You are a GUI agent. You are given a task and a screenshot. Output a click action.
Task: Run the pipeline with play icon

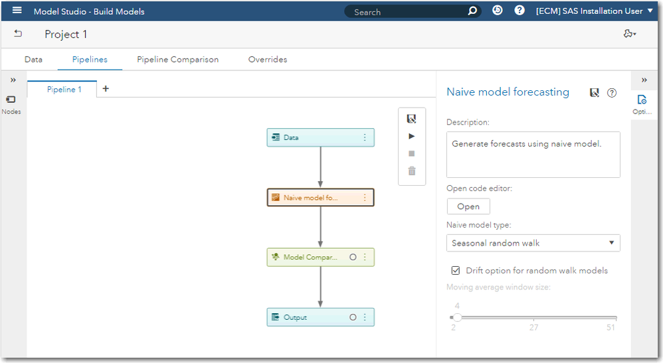click(x=412, y=136)
